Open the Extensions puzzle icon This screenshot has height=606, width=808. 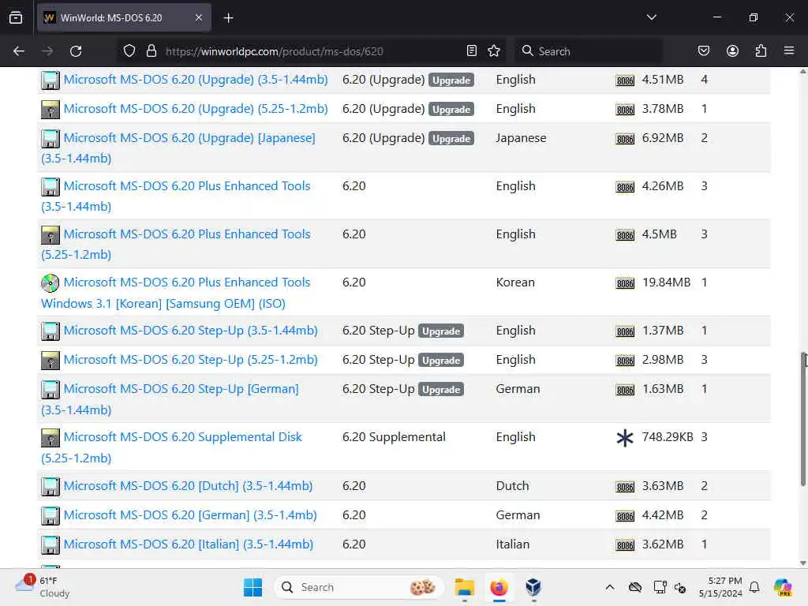761,51
